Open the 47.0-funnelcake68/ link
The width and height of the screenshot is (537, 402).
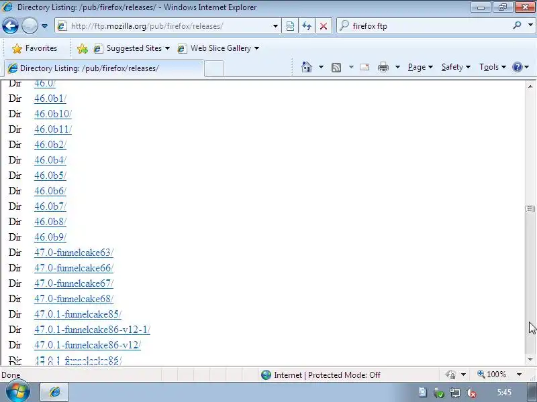(74, 299)
